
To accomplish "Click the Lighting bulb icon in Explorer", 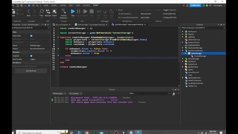I will (x=186, y=37).
